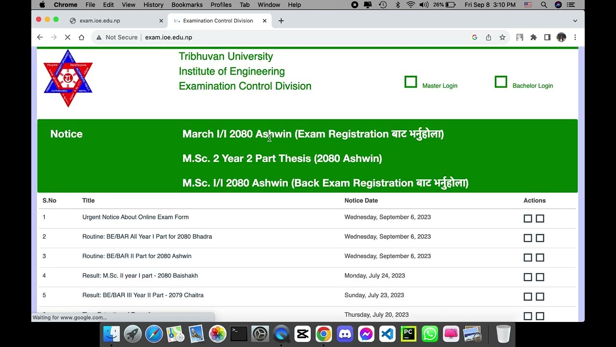This screenshot has height=347, width=616.
Task: Open M.Sc. 2 Year 2 Part Thesis notice
Action: pos(282,159)
